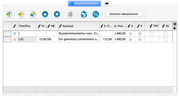
Task: Select the Für geleistete Lohnarbeiten cell
Action: 79,39
